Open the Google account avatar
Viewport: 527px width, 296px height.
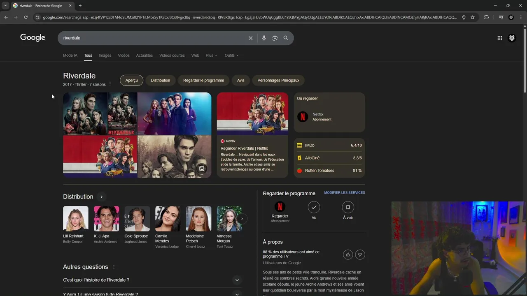[512, 38]
